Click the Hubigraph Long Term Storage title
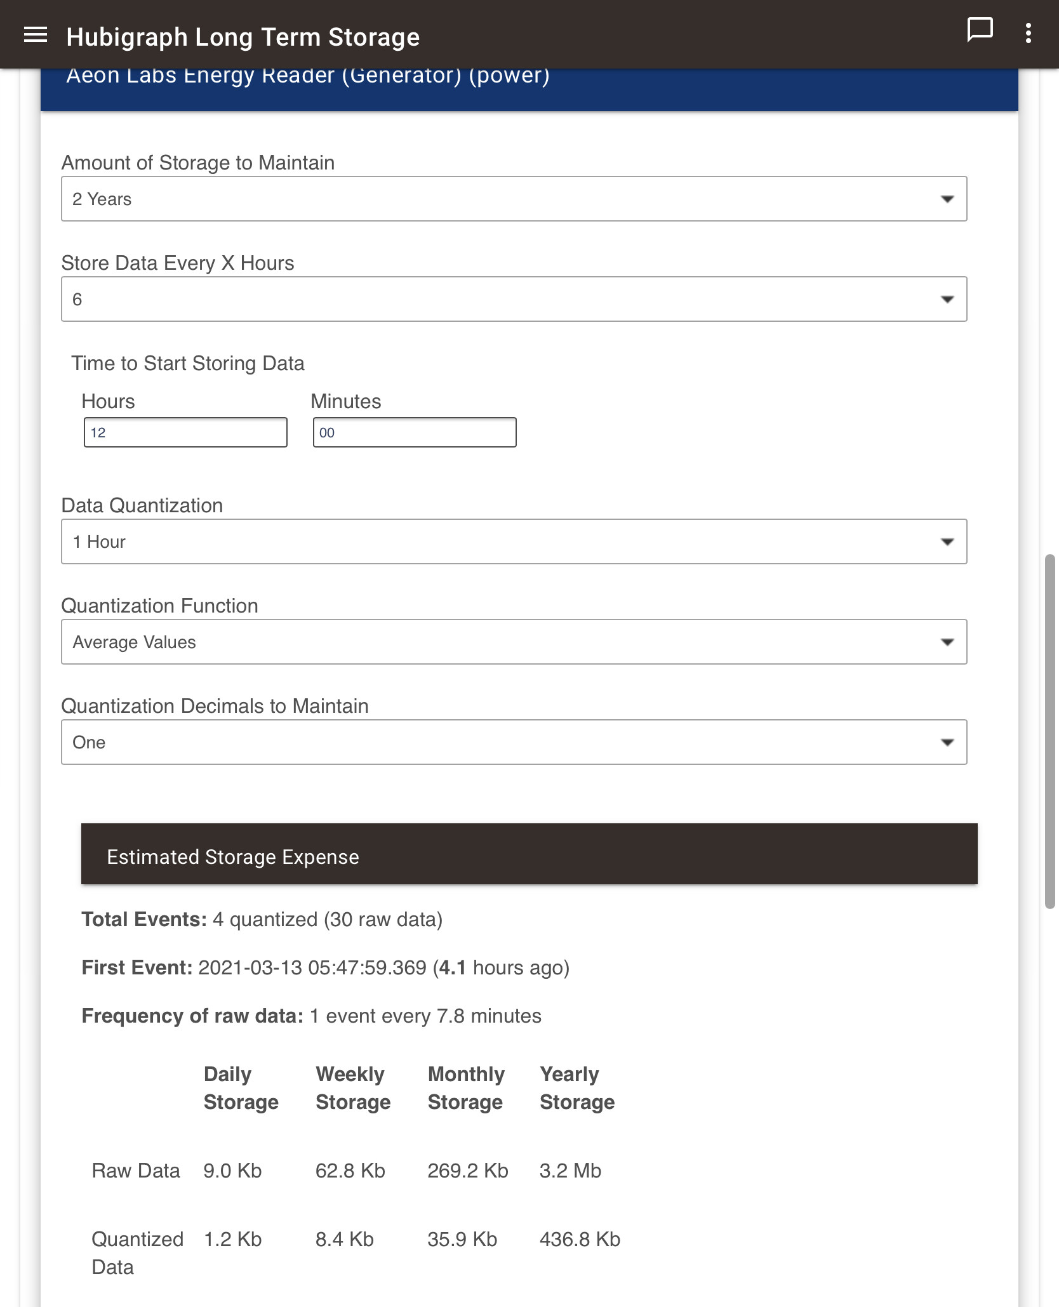1059x1307 pixels. (243, 37)
